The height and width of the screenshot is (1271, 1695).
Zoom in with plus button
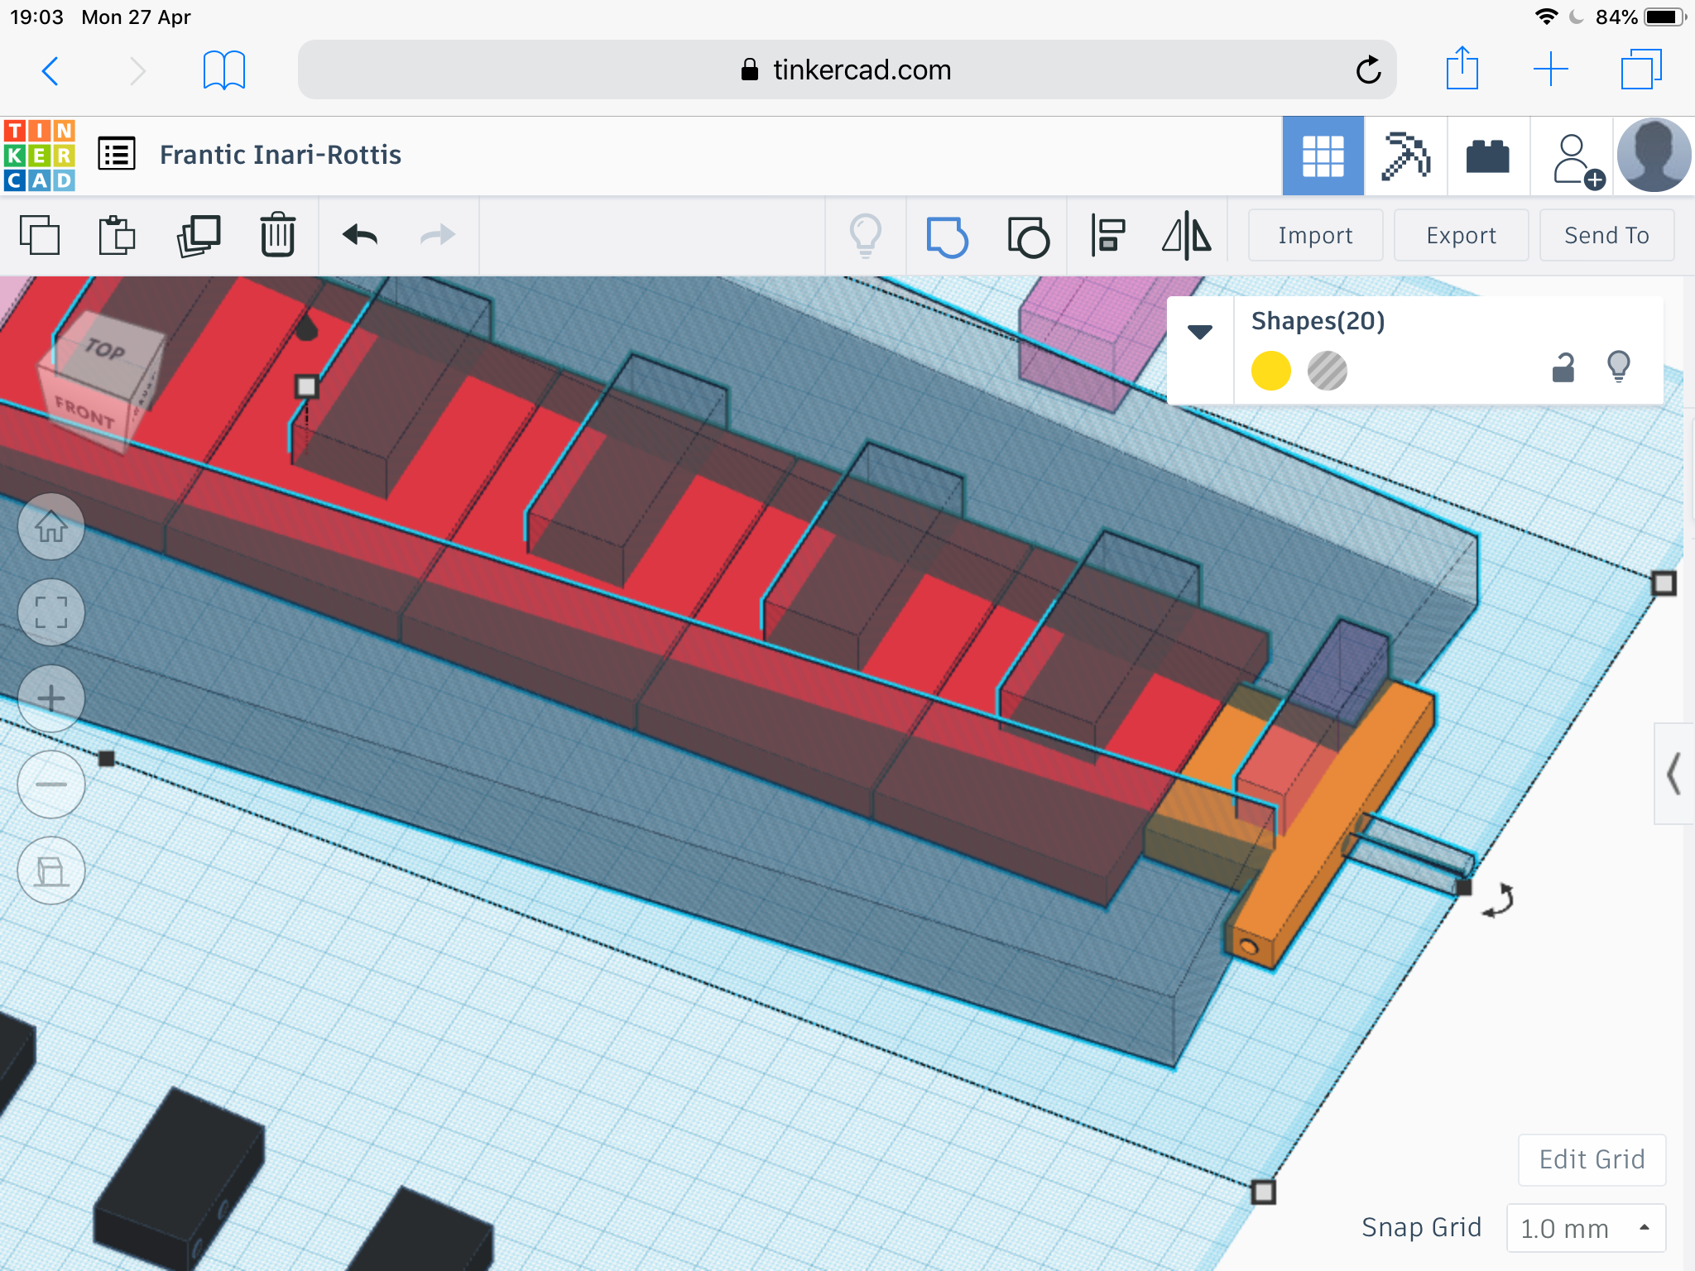pos(51,698)
